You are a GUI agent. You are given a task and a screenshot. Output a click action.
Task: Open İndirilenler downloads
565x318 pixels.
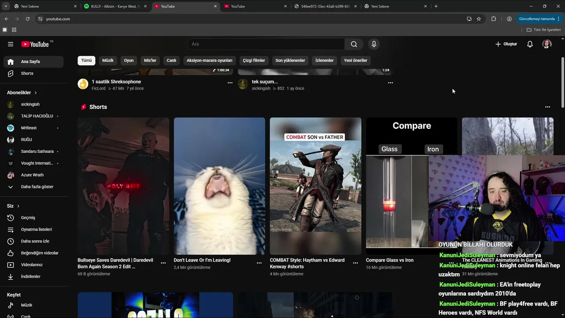[x=34, y=276]
